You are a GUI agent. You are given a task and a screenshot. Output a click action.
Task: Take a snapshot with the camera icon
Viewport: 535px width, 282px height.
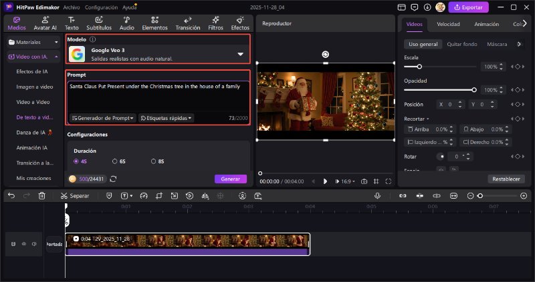coord(364,181)
